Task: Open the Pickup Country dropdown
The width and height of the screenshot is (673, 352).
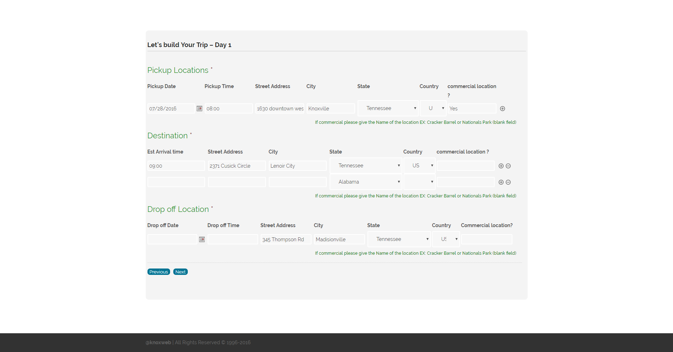Action: click(x=433, y=108)
